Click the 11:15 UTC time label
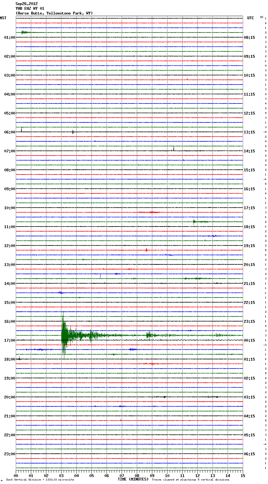Screen dimensions: 268x484 (249, 94)
